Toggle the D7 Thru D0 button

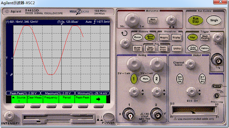coord(202,79)
